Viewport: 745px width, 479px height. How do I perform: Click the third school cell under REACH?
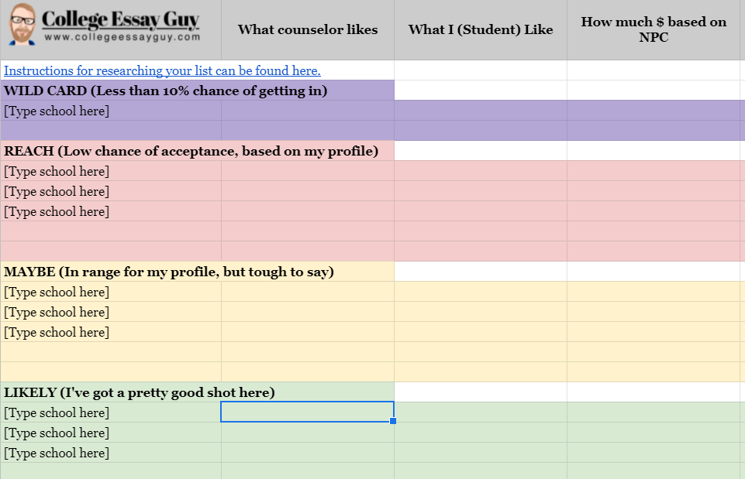[x=57, y=211]
